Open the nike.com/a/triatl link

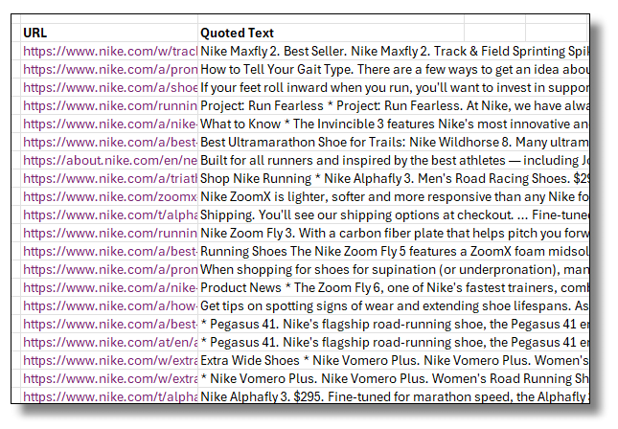(x=110, y=178)
